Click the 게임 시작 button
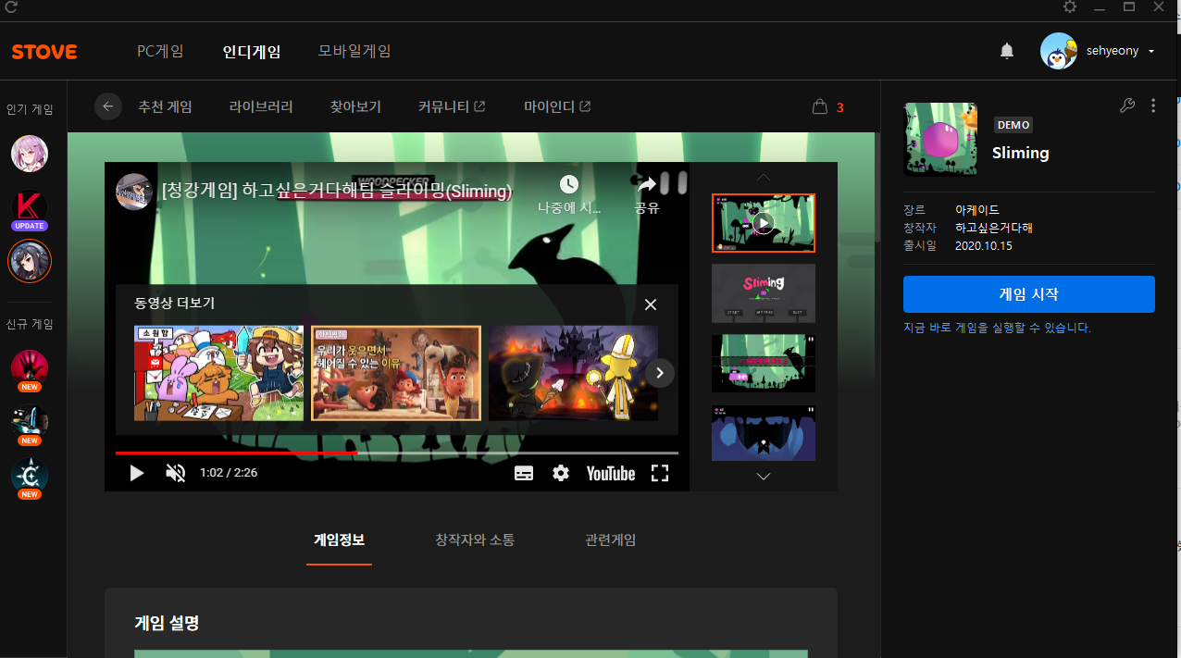The height and width of the screenshot is (658, 1181). [1029, 294]
